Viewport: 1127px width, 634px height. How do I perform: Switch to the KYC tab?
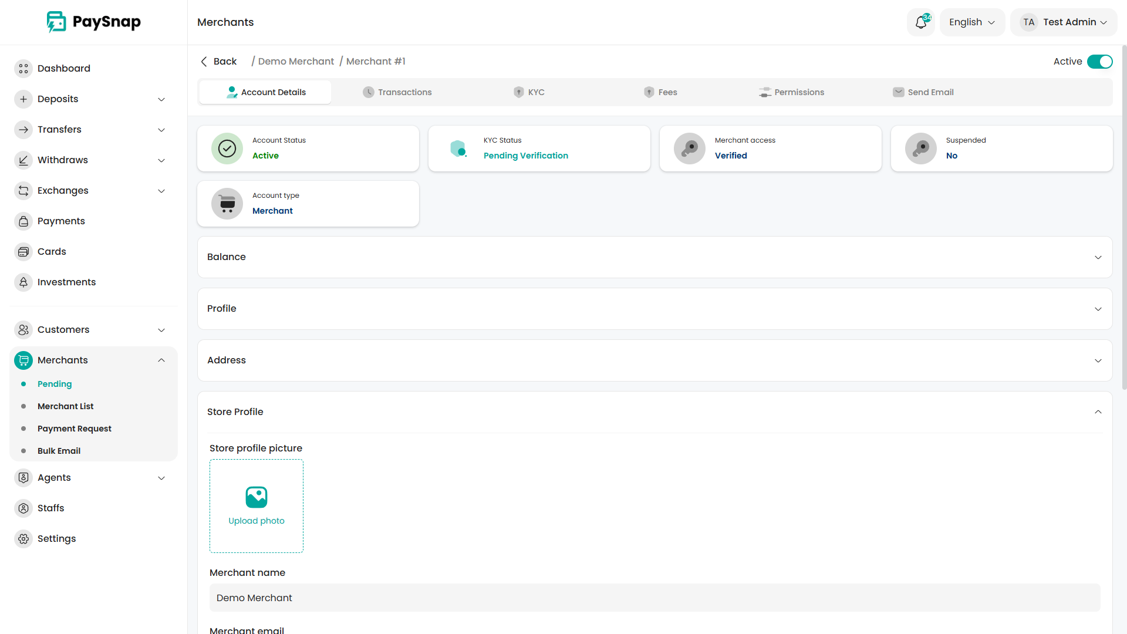coord(529,92)
